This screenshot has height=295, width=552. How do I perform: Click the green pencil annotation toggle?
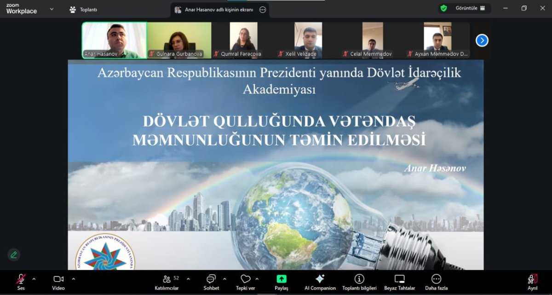tap(14, 255)
